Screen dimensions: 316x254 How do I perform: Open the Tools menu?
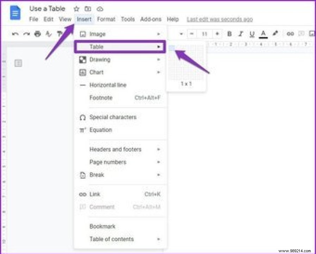point(128,19)
